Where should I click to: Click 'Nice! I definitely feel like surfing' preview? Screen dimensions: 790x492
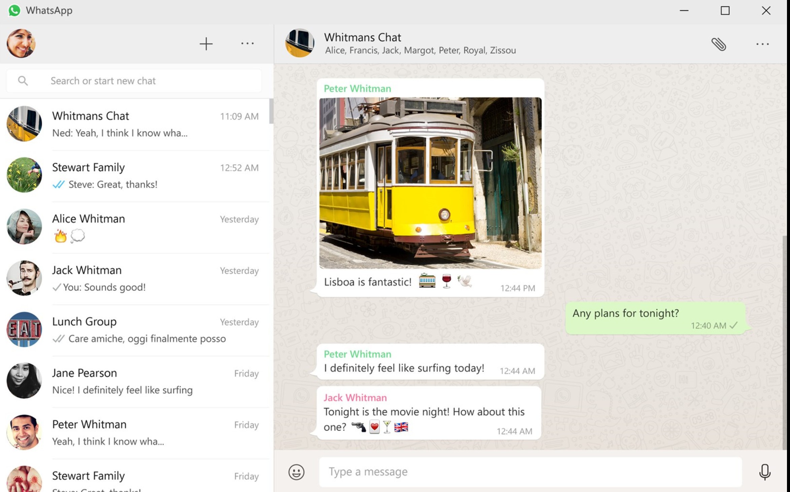click(122, 390)
